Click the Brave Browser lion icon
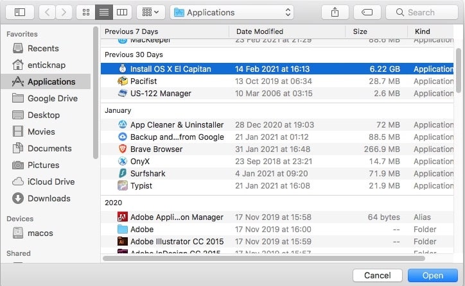This screenshot has width=465, height=286. [123, 149]
